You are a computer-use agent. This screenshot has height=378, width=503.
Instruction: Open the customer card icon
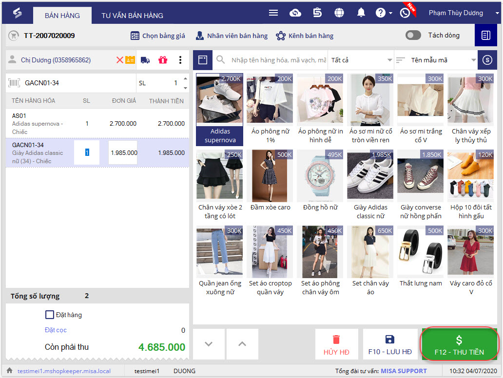tap(130, 60)
